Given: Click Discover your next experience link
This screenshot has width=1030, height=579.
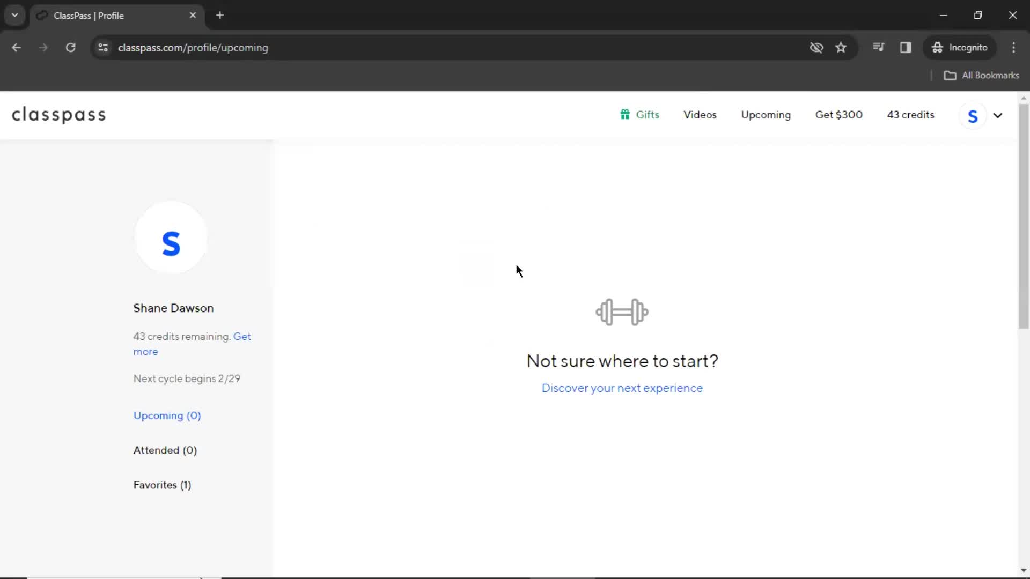Looking at the screenshot, I should point(622,388).
